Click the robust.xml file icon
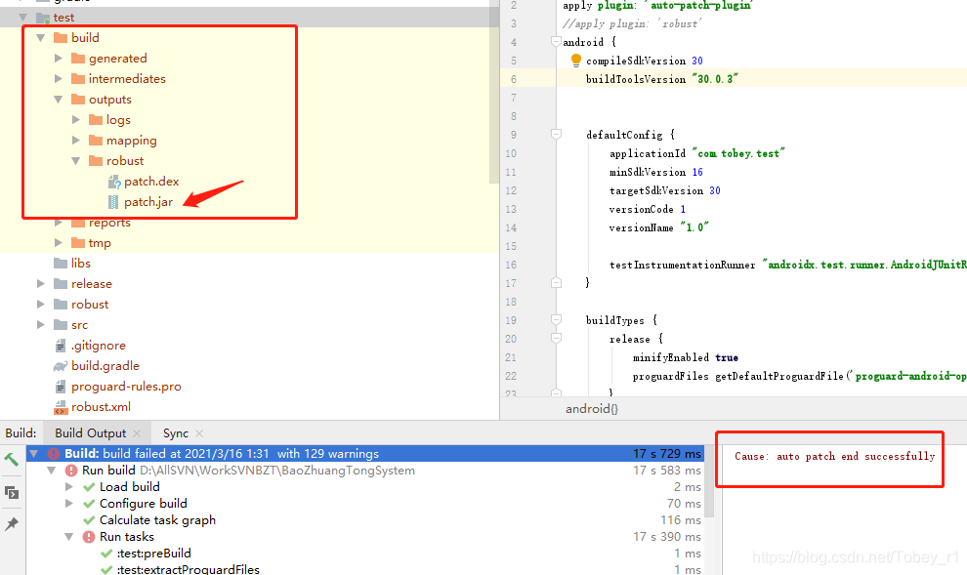Screen dimensions: 967x575 [x=61, y=407]
